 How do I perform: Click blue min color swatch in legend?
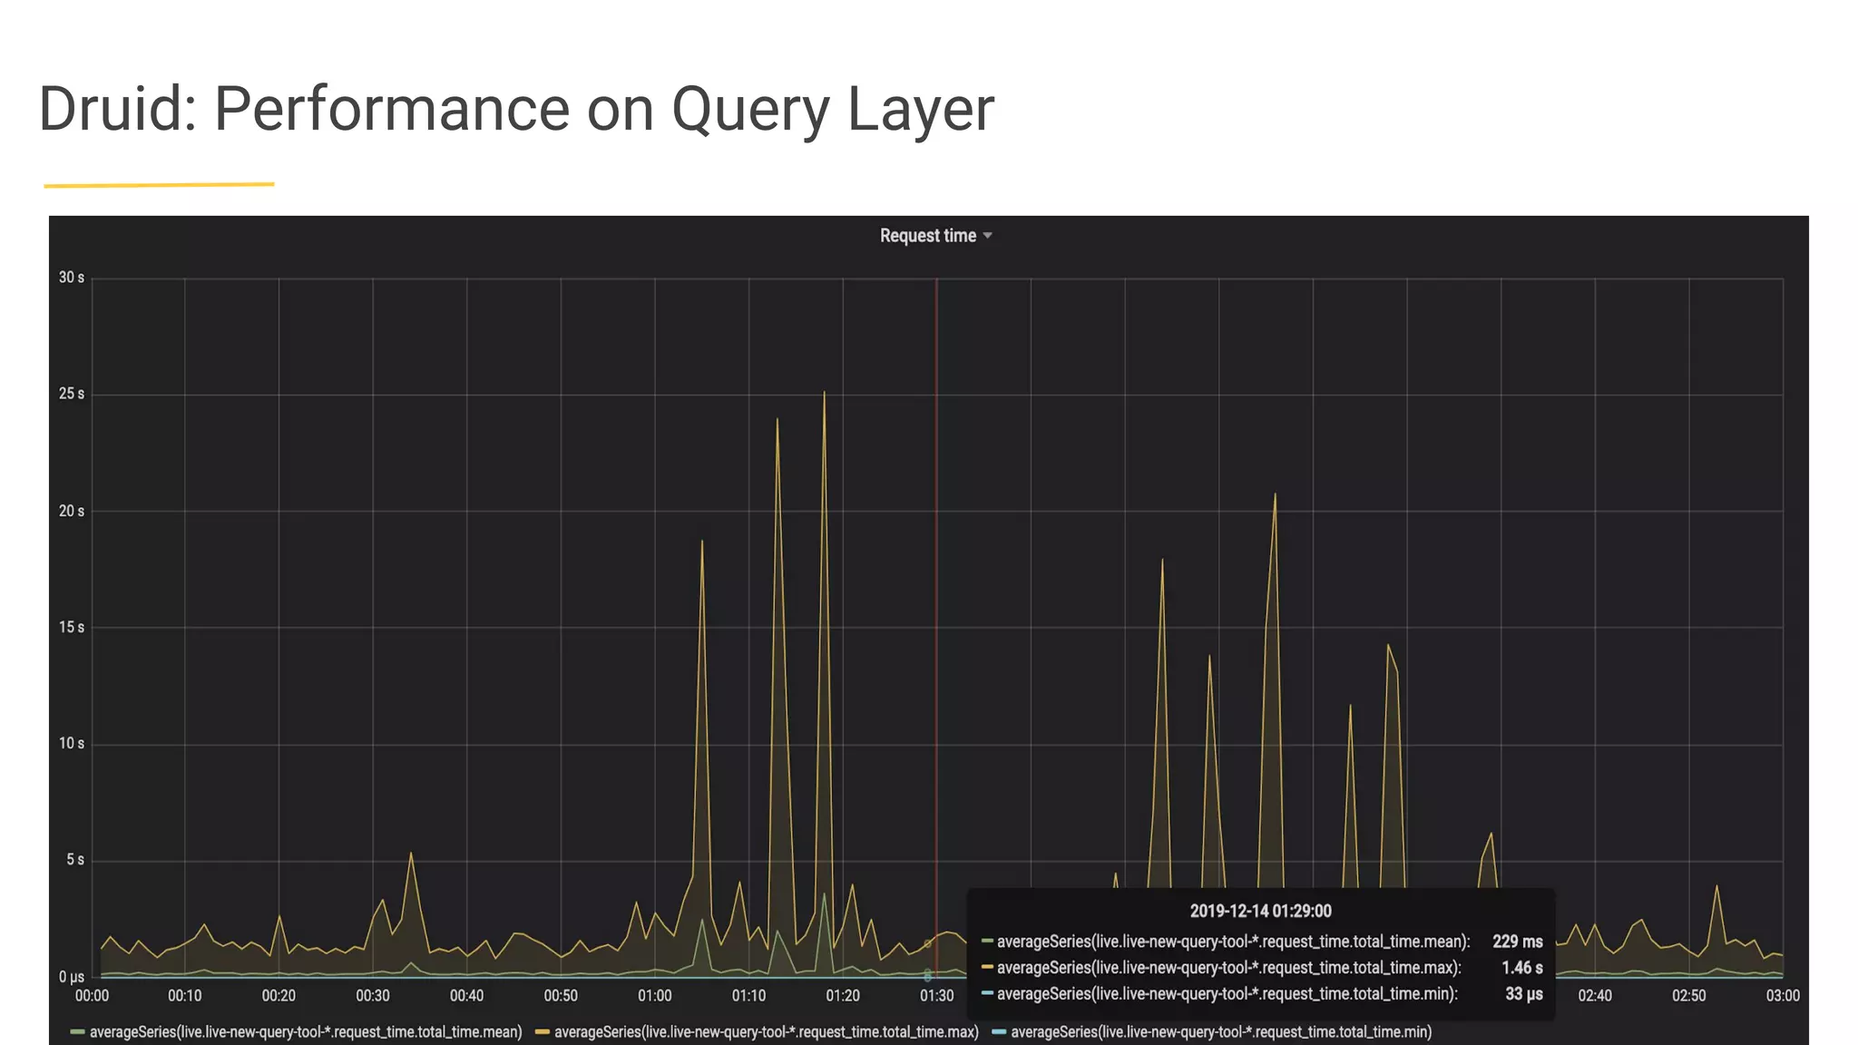click(x=999, y=1032)
